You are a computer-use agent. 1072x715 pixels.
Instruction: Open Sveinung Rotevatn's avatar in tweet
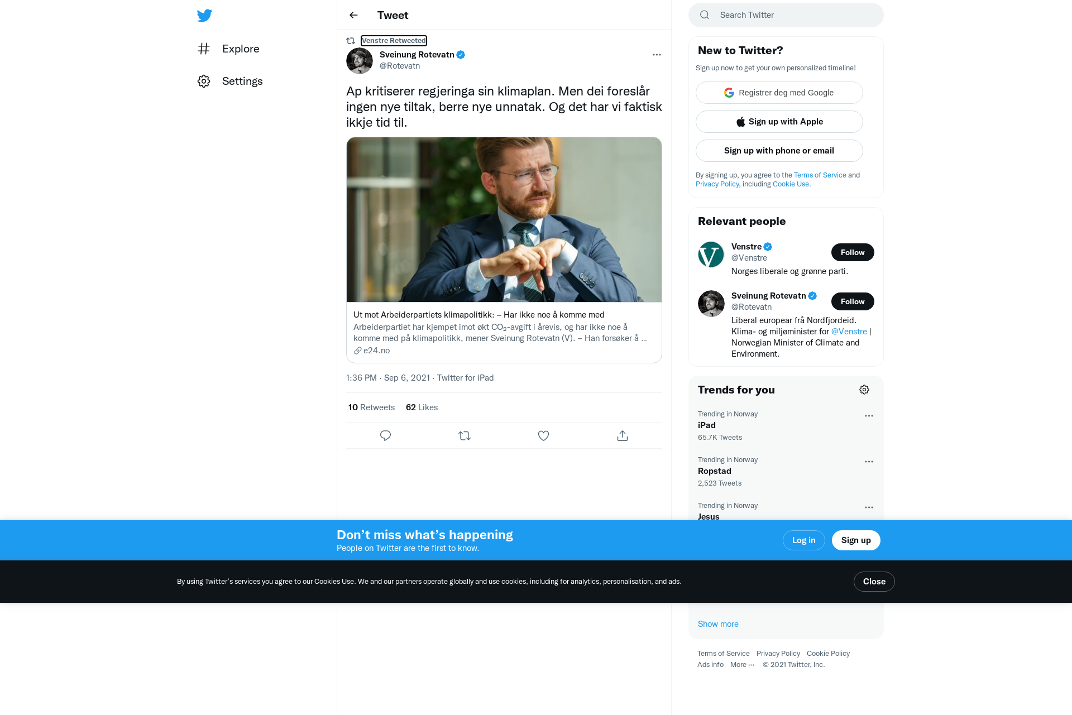(x=360, y=61)
